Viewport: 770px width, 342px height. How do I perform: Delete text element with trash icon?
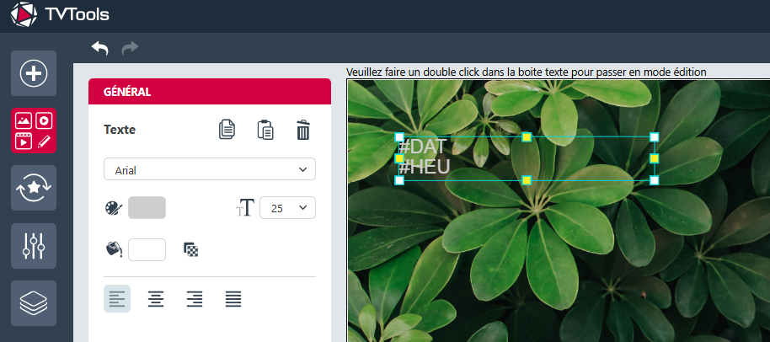(303, 130)
